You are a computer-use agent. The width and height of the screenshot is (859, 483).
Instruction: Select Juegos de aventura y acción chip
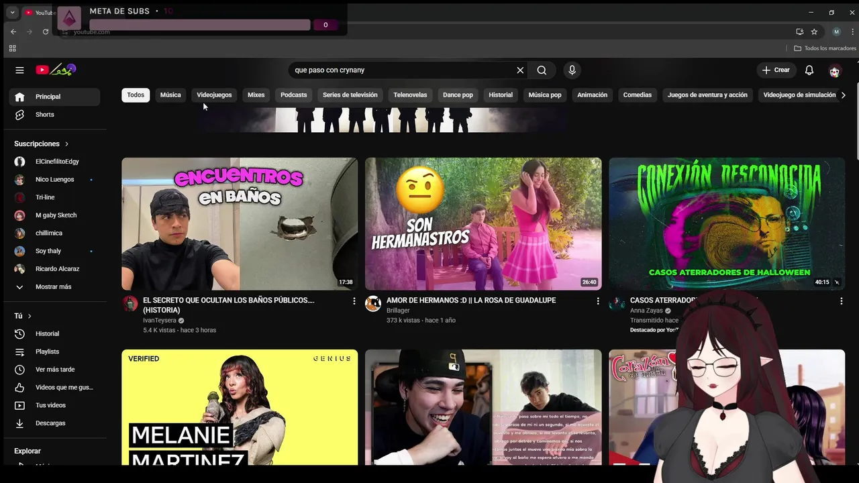(707, 95)
